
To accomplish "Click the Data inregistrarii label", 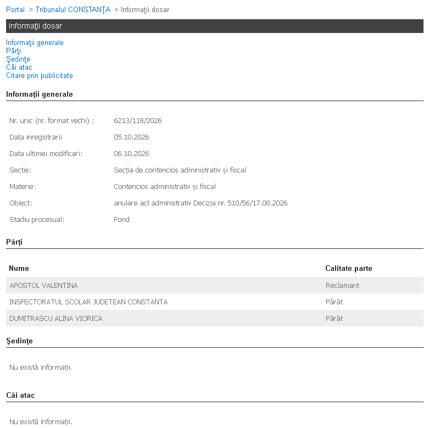I will coord(36,137).
